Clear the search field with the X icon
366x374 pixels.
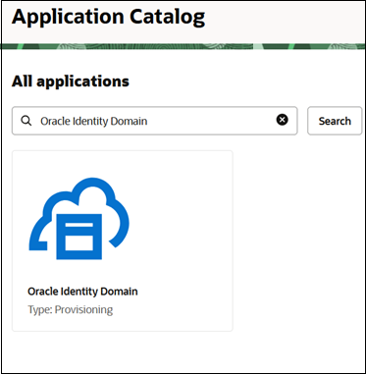(x=283, y=120)
